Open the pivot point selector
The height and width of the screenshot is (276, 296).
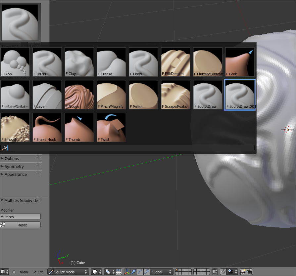click(x=110, y=272)
